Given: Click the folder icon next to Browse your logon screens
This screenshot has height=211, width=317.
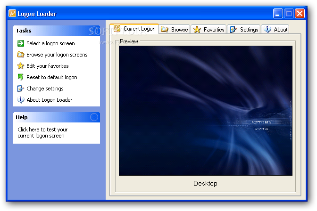Looking at the screenshot, I should (21, 55).
